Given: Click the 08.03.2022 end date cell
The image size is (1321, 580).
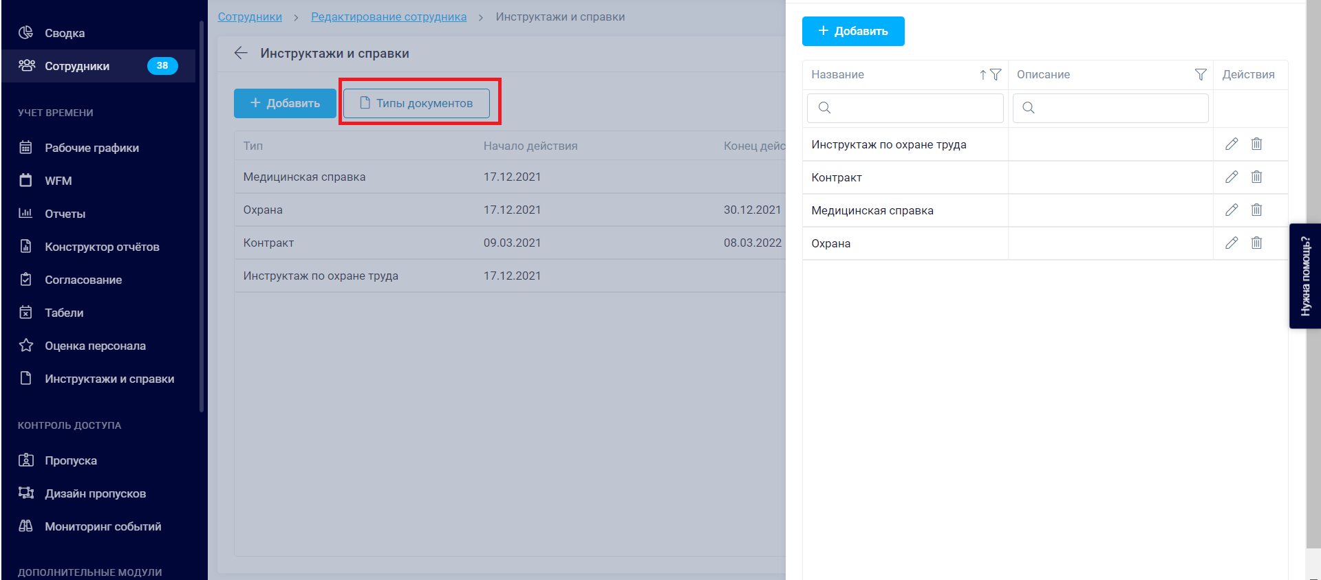Looking at the screenshot, I should click(x=753, y=243).
